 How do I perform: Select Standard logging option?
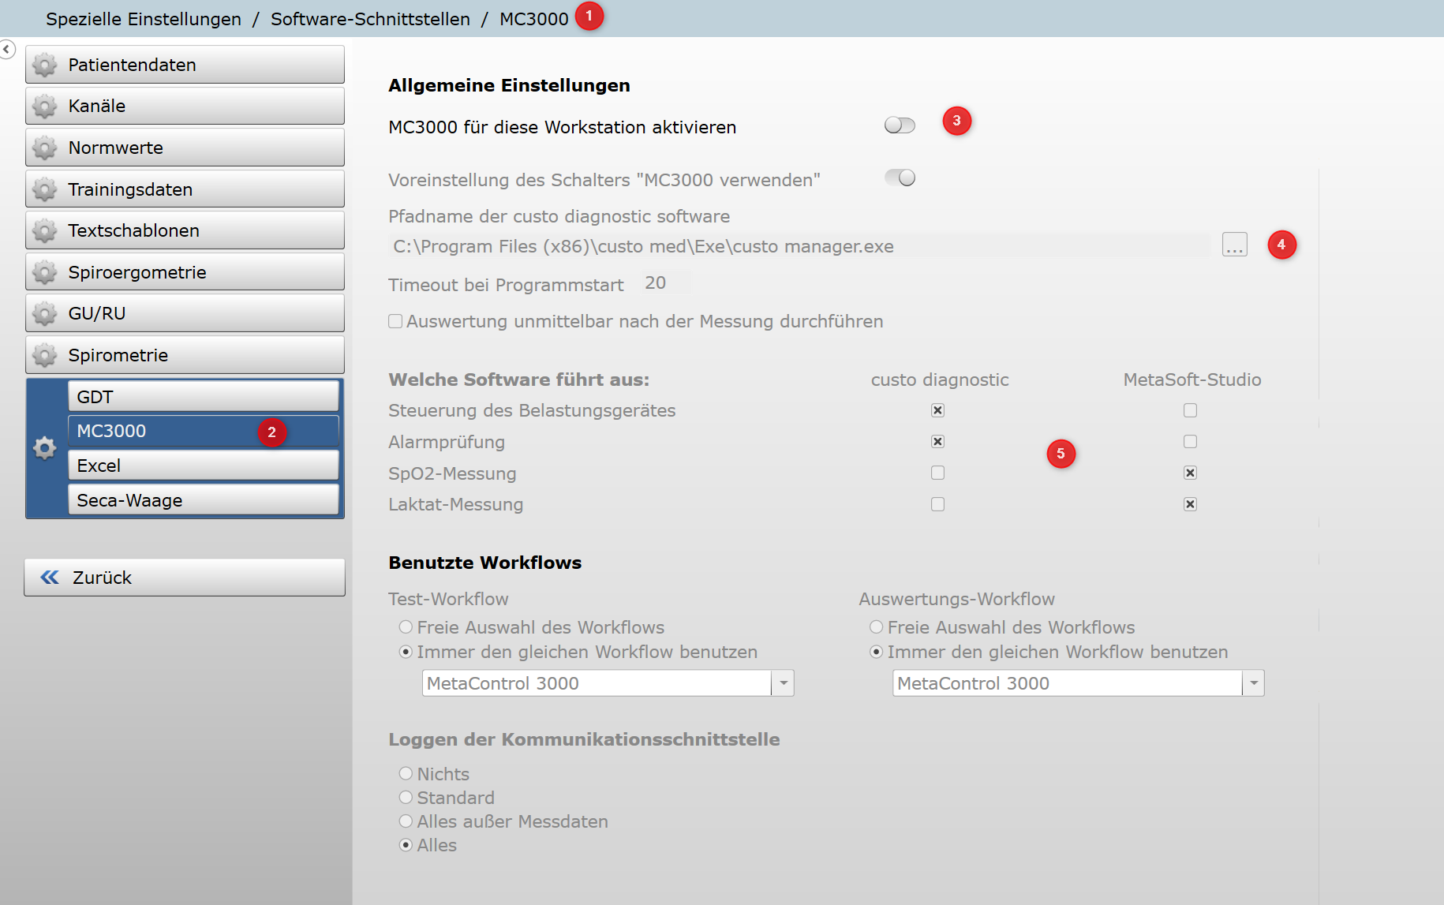(406, 798)
